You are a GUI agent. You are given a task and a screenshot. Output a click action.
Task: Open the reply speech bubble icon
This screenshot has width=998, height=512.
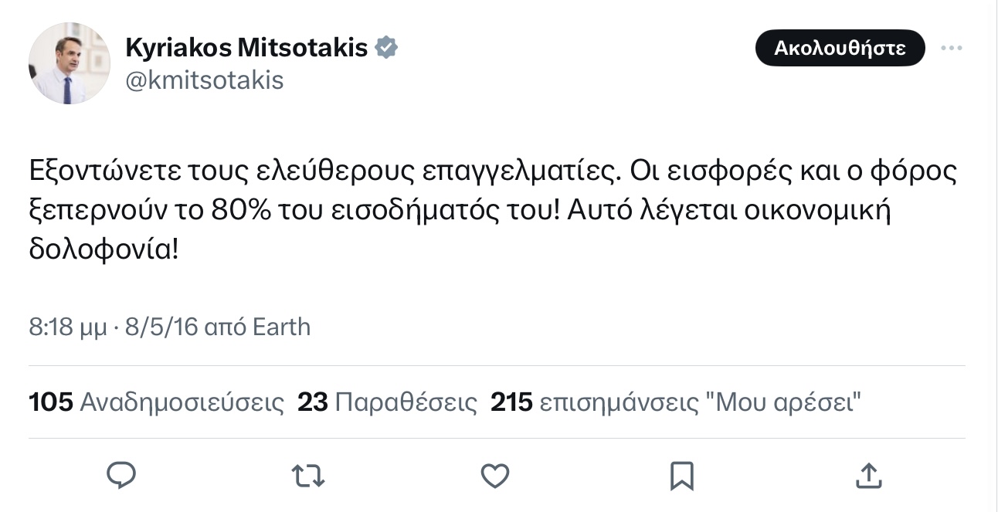pos(121,475)
